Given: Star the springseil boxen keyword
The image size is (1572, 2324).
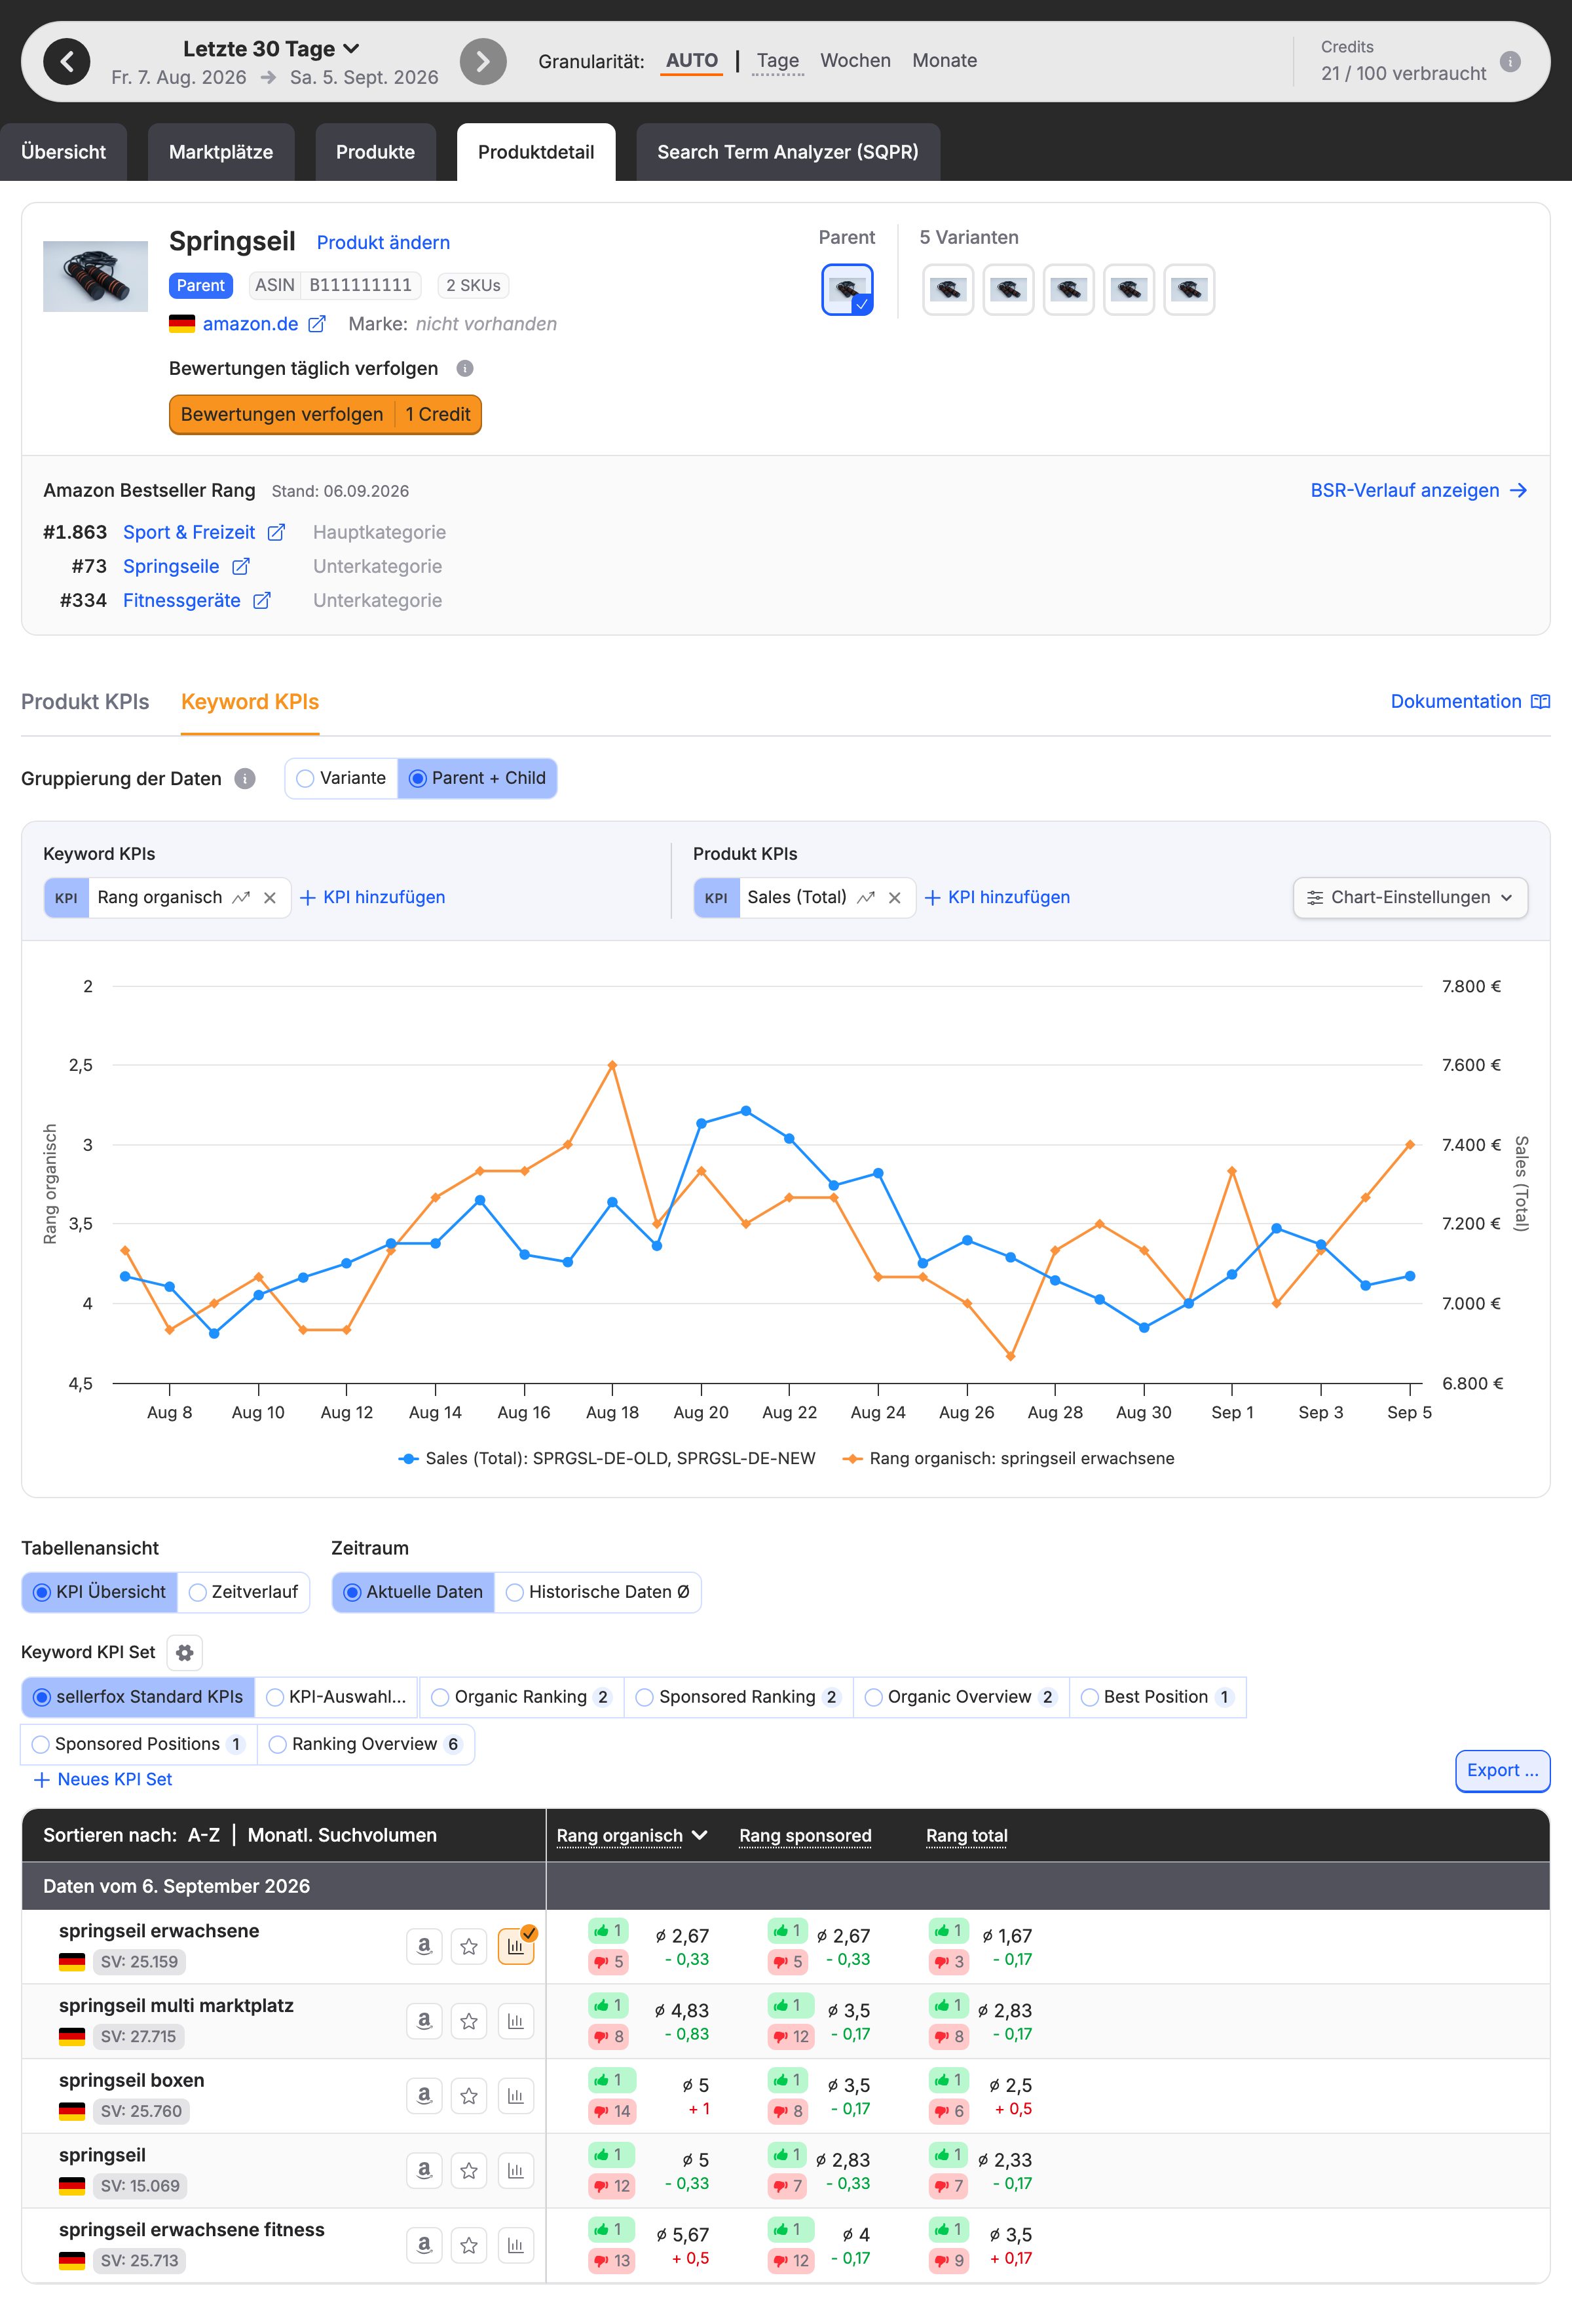Looking at the screenshot, I should [x=469, y=2096].
